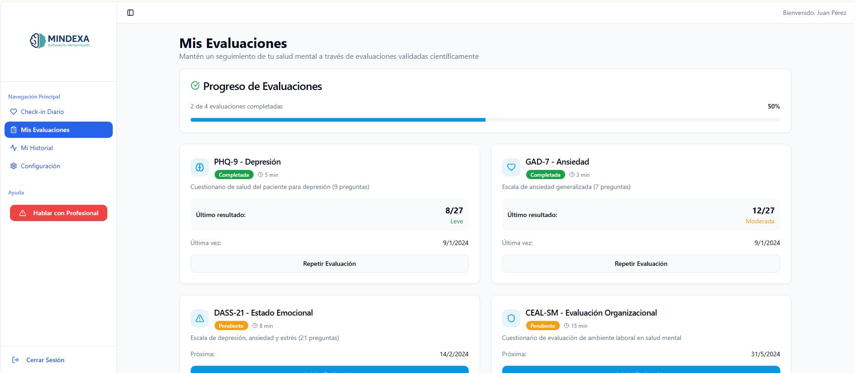Click the clock icon next to 8 min
Viewport: 855px width, 373px height.
tap(255, 326)
